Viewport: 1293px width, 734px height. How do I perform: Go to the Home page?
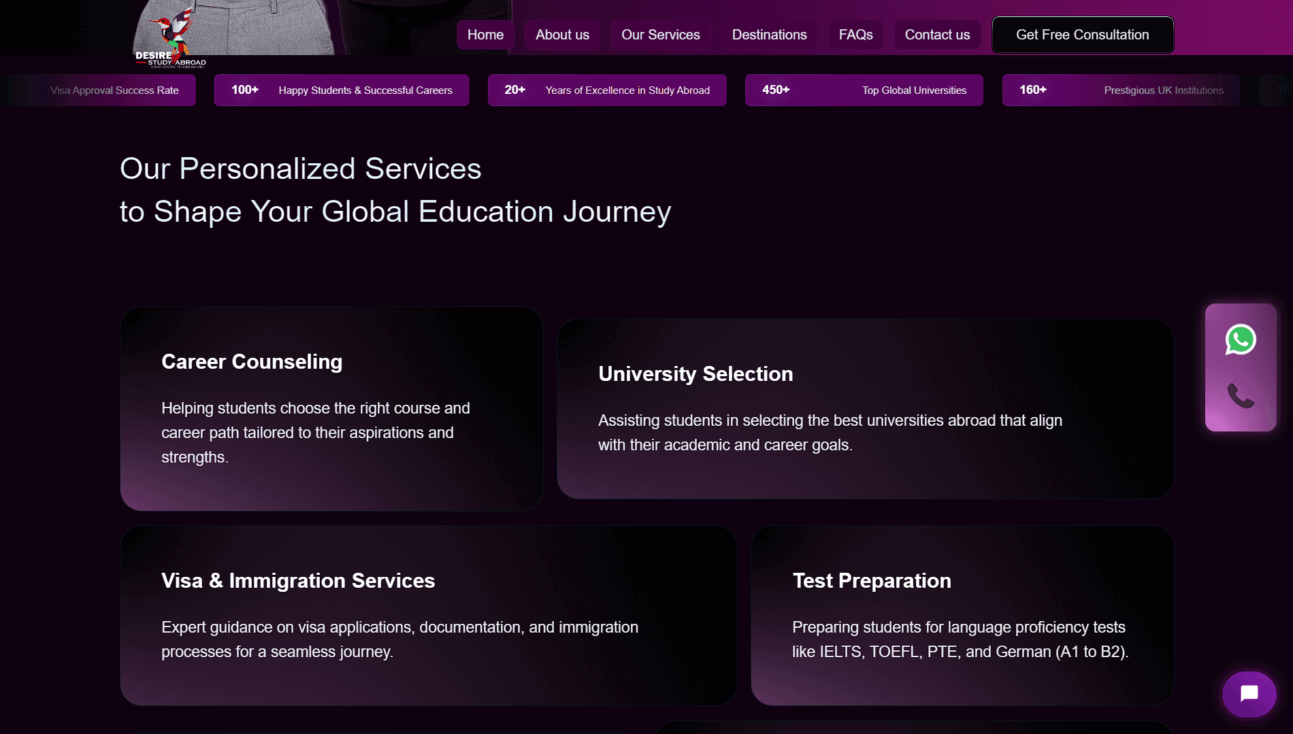(485, 35)
